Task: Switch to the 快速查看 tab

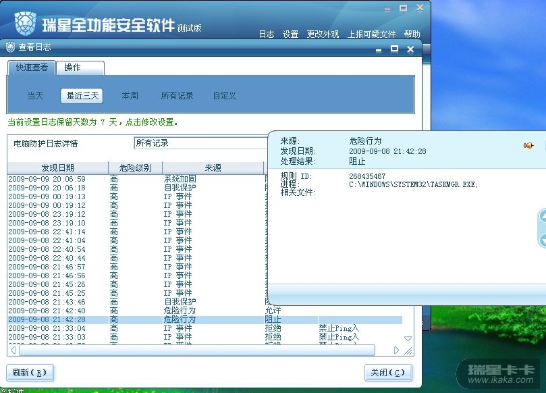Action: point(32,68)
